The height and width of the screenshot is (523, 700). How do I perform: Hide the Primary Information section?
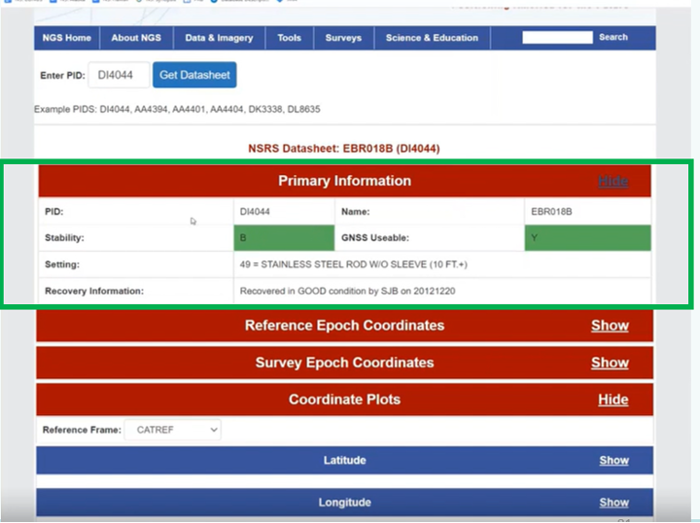tap(612, 182)
